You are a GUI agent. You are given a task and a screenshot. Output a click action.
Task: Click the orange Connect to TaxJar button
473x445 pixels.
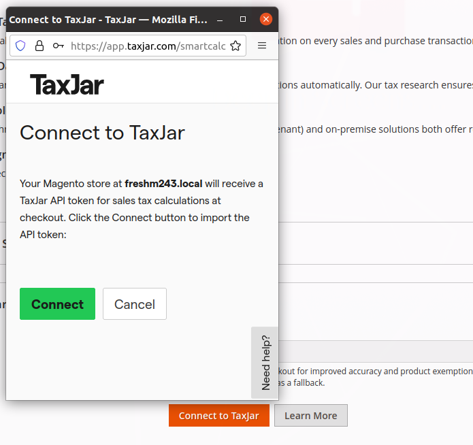coord(218,416)
